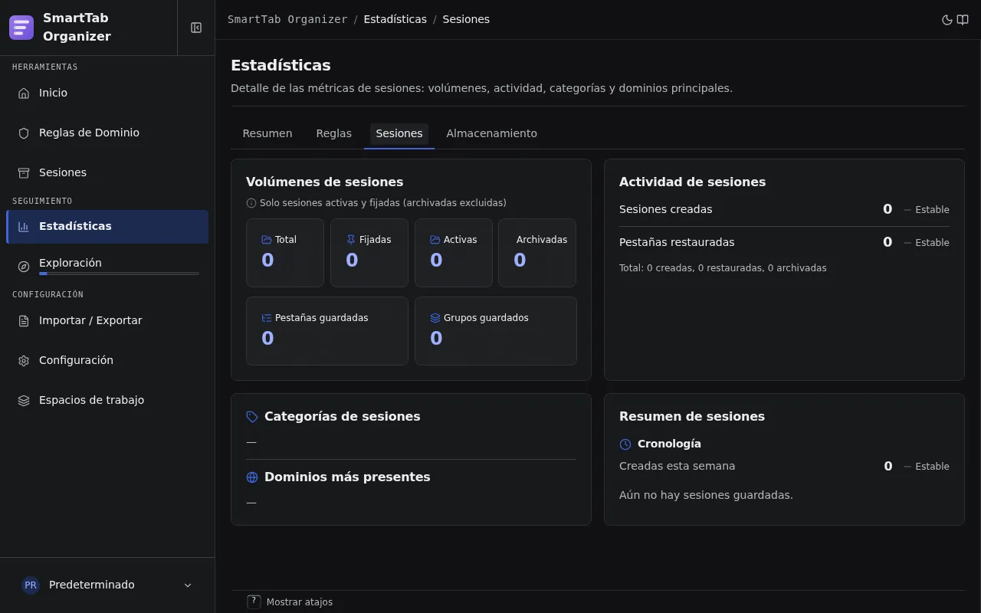The width and height of the screenshot is (981, 613).
Task: Click the Resumen de sesiones heading
Action: pos(692,417)
